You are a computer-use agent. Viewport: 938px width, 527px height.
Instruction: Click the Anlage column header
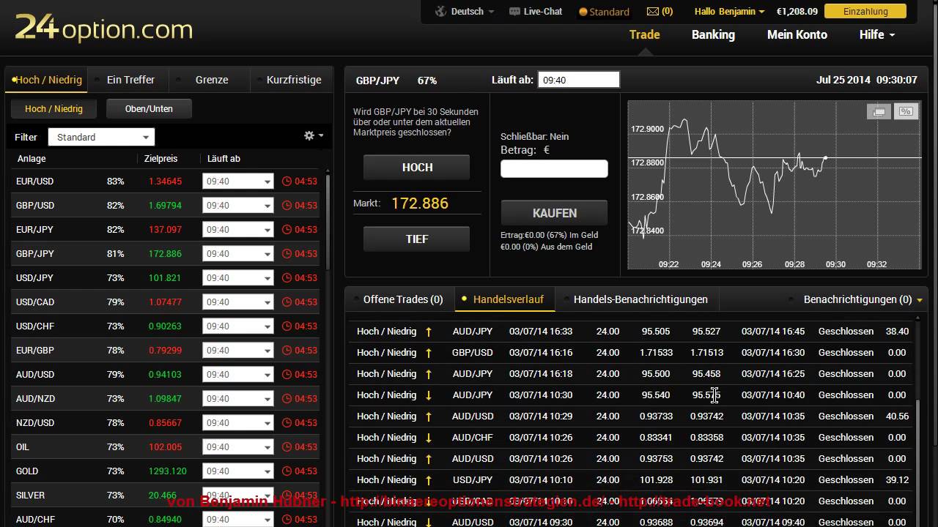[x=32, y=159]
